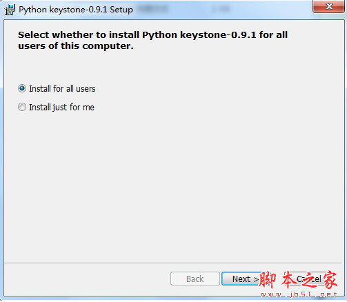
Task: Click the red 脚 watermark character
Action: tap(268, 279)
